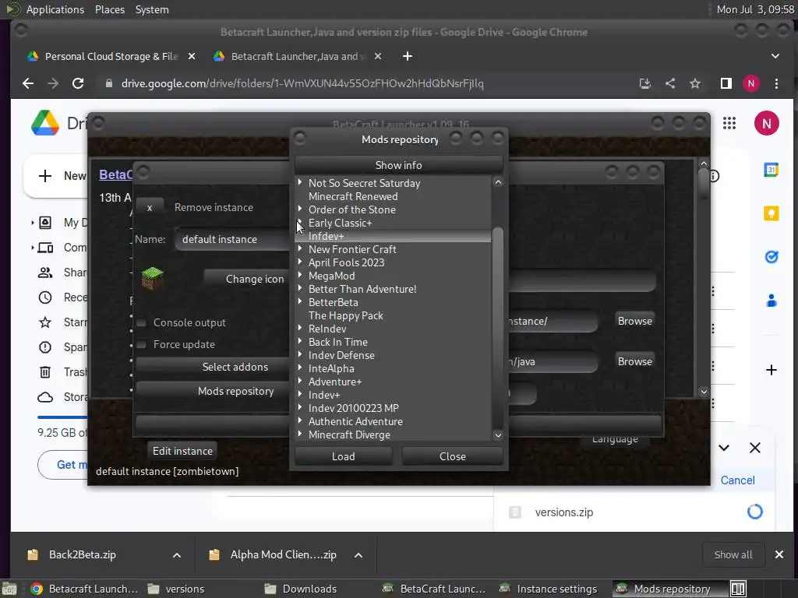Select The Happy Pack in list
The image size is (798, 598).
(x=345, y=315)
